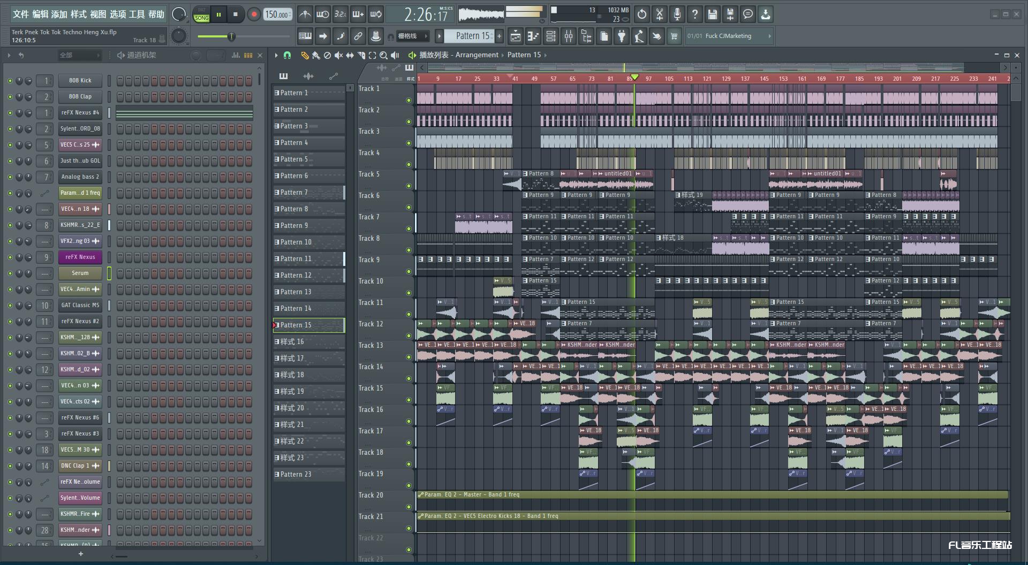Adjust the master pitch knob
Image resolution: width=1028 pixels, height=565 pixels.
[x=179, y=36]
